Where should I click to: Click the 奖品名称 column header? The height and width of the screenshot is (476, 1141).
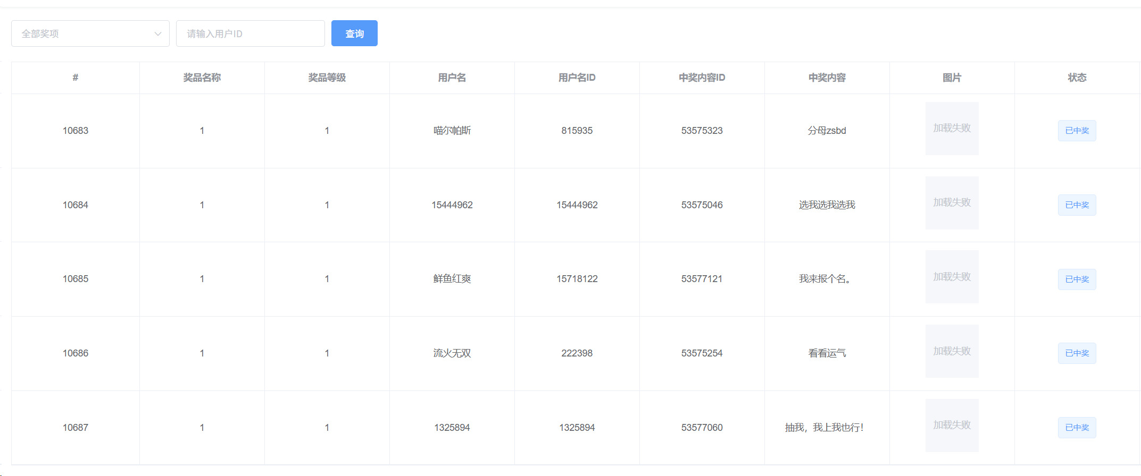pyautogui.click(x=202, y=78)
